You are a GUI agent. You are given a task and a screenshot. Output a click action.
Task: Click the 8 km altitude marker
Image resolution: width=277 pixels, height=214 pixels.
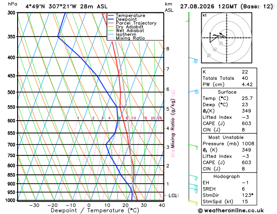168,48
